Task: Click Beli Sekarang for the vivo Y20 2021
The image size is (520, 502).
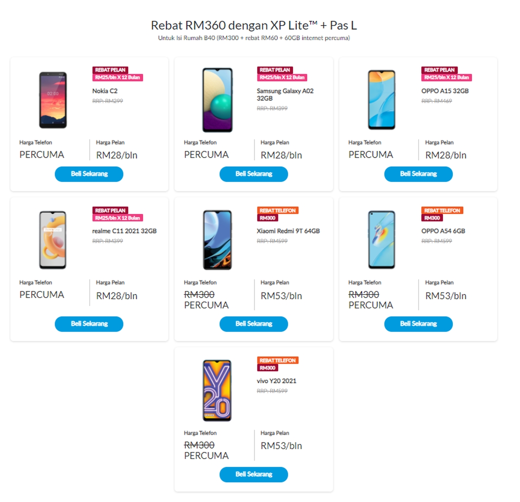Action: click(253, 474)
